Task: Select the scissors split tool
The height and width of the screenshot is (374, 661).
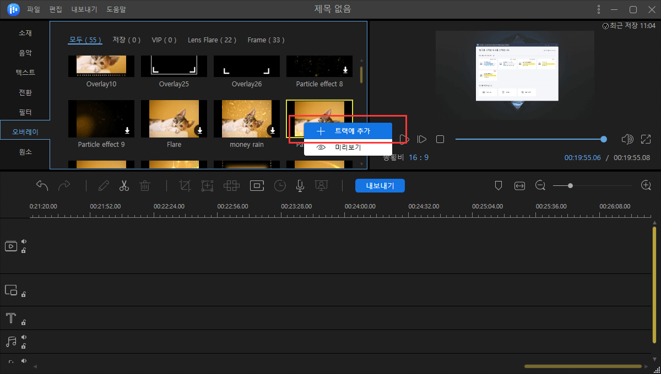Action: (x=124, y=186)
